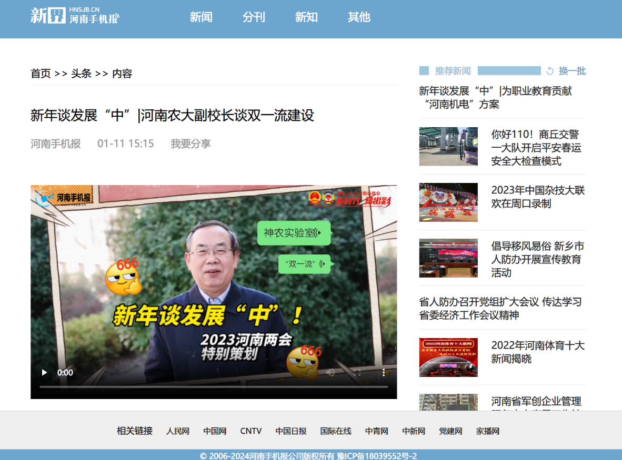Select 新知 in the top navigation
The width and height of the screenshot is (622, 460).
306,17
